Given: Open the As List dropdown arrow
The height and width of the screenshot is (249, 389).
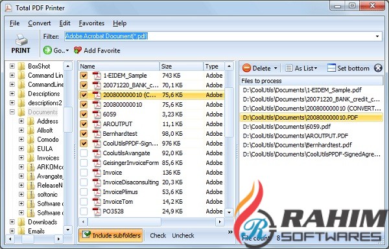Looking at the screenshot, I should (316, 68).
